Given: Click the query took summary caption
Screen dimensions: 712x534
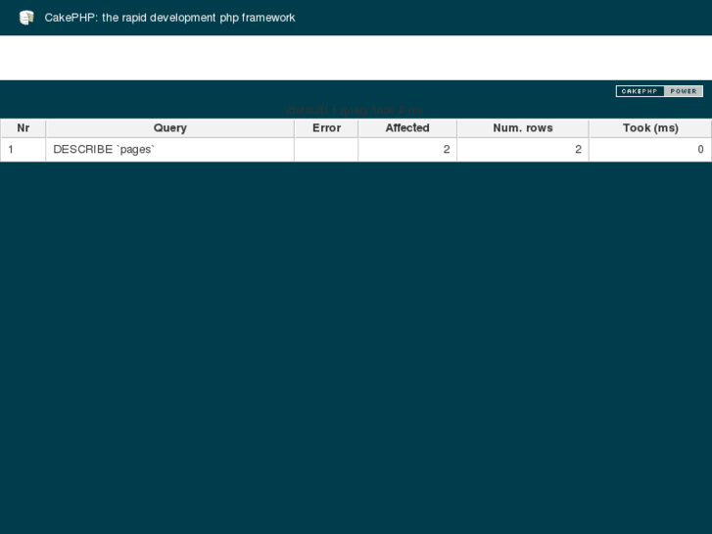Looking at the screenshot, I should [356, 111].
